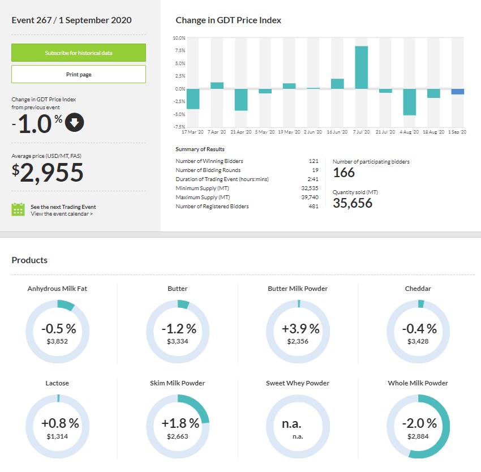
Task: Click the 17 Mar '20 chart bar
Action: pyautogui.click(x=193, y=99)
